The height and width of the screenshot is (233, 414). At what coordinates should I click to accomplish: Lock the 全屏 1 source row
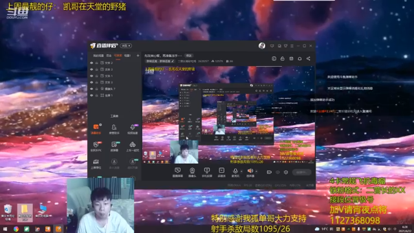coord(96,95)
